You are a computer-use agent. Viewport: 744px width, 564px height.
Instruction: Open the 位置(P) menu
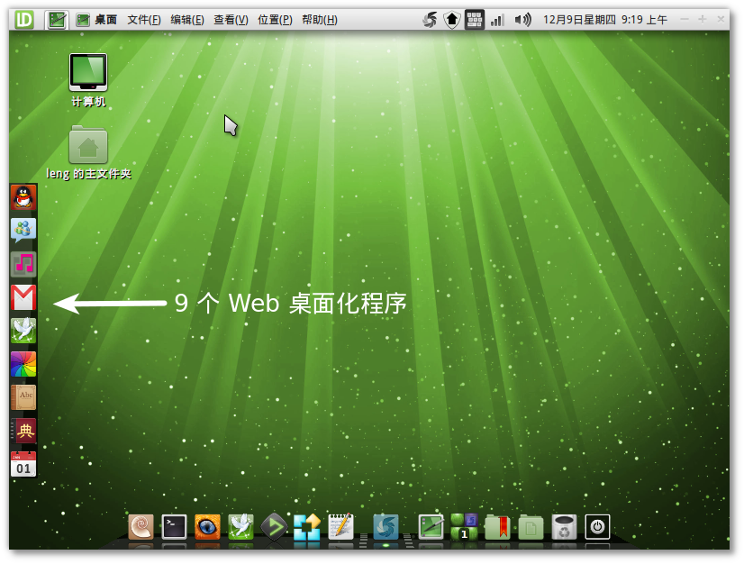tap(275, 20)
